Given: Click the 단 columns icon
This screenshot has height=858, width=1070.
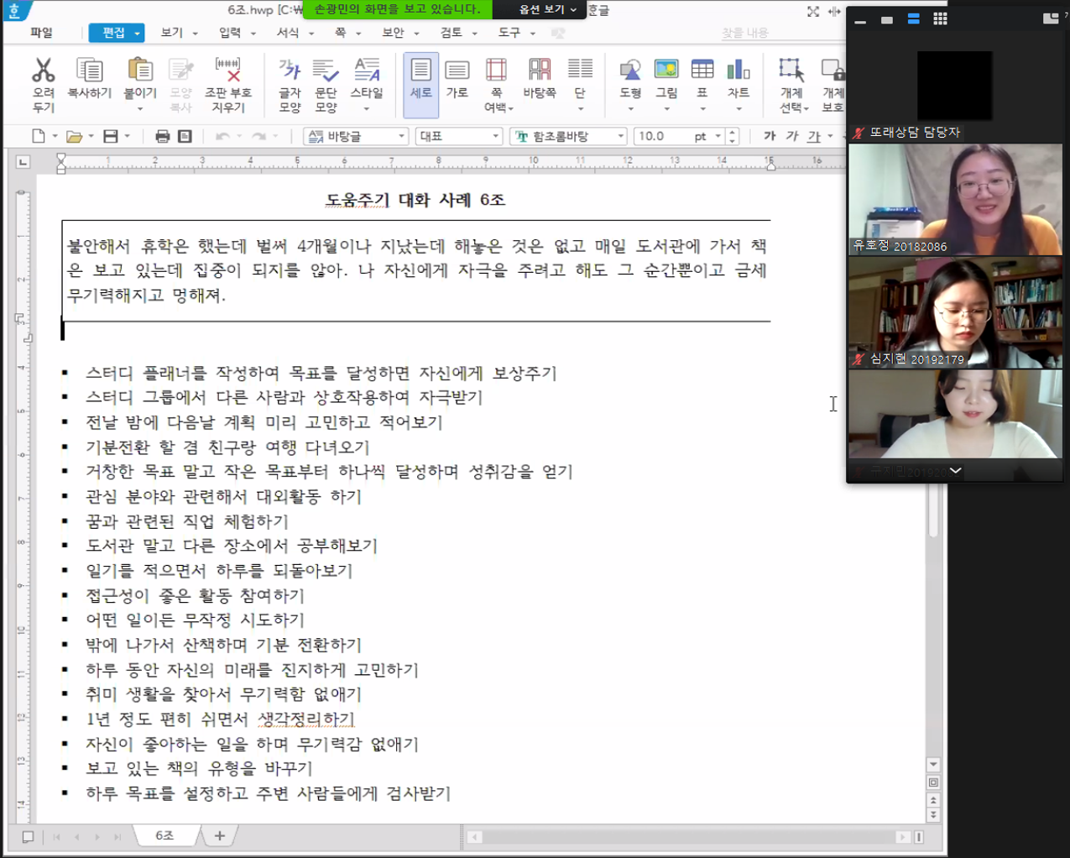Looking at the screenshot, I should (580, 71).
